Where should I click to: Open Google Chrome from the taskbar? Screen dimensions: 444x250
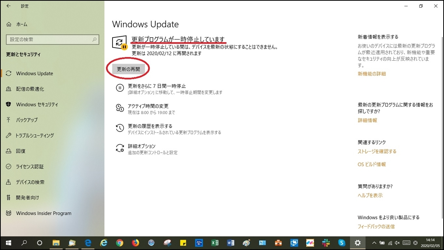click(x=120, y=243)
